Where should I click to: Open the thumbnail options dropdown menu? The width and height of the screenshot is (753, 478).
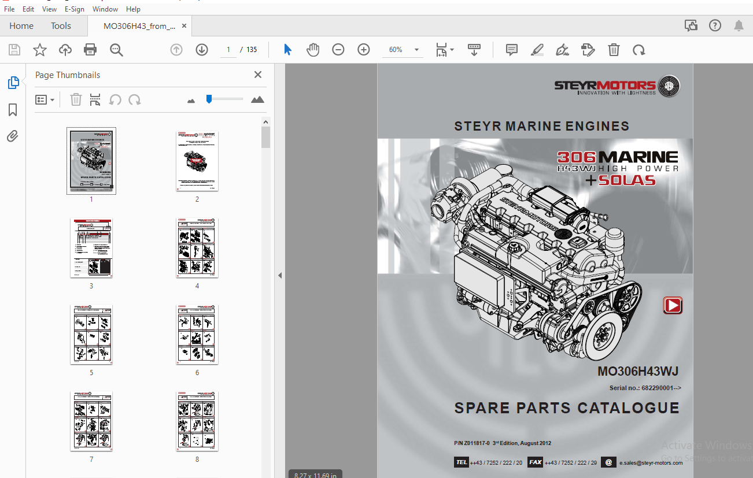[x=45, y=99]
